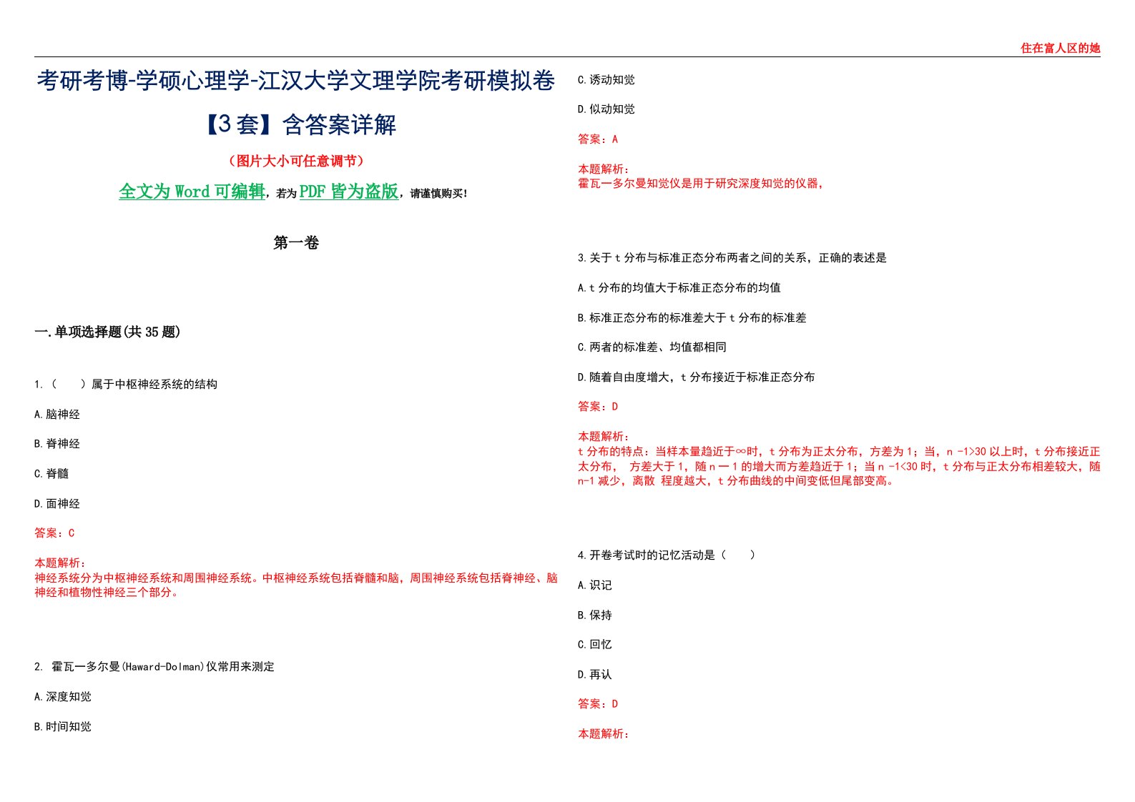
Task: Select option D.再认
Action: 595,675
